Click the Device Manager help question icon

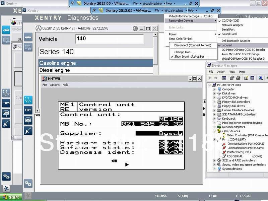246,78
